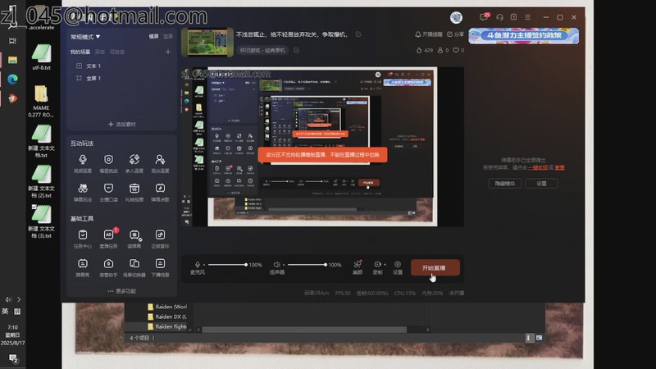Image resolution: width=656 pixels, height=369 pixels.
Task: Click the user avatar at top
Action: coord(456,17)
